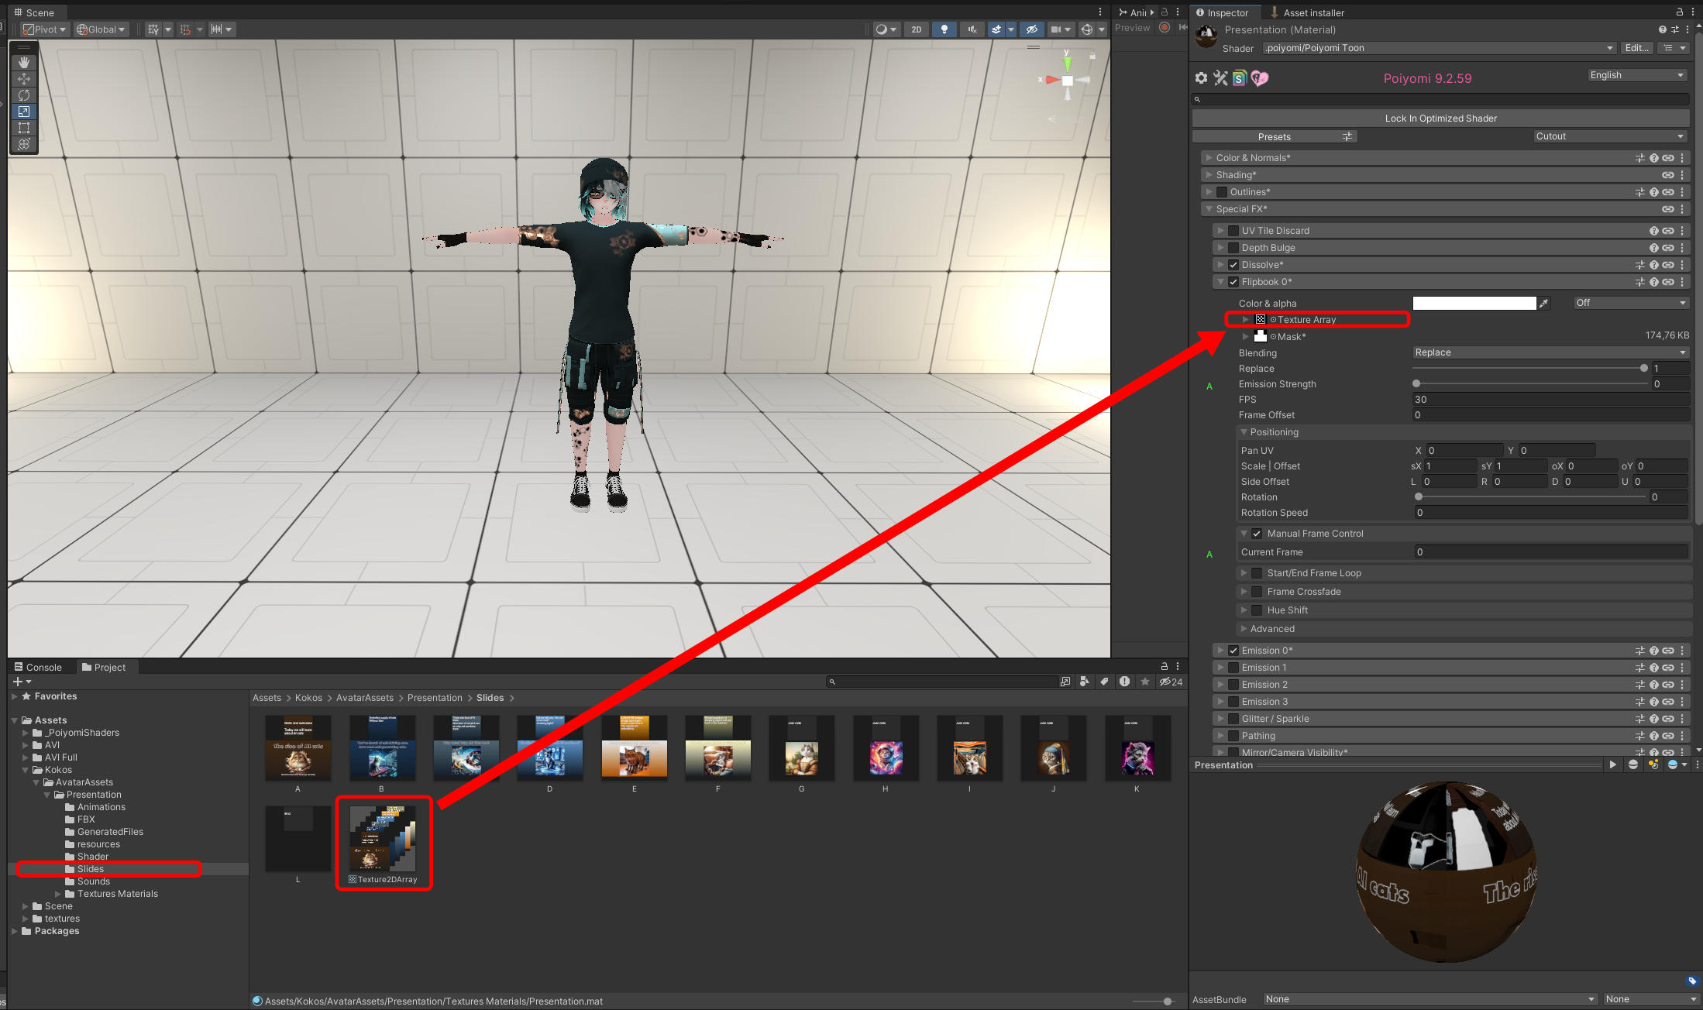Collapse the Special FX section
The image size is (1703, 1010).
point(1209,209)
